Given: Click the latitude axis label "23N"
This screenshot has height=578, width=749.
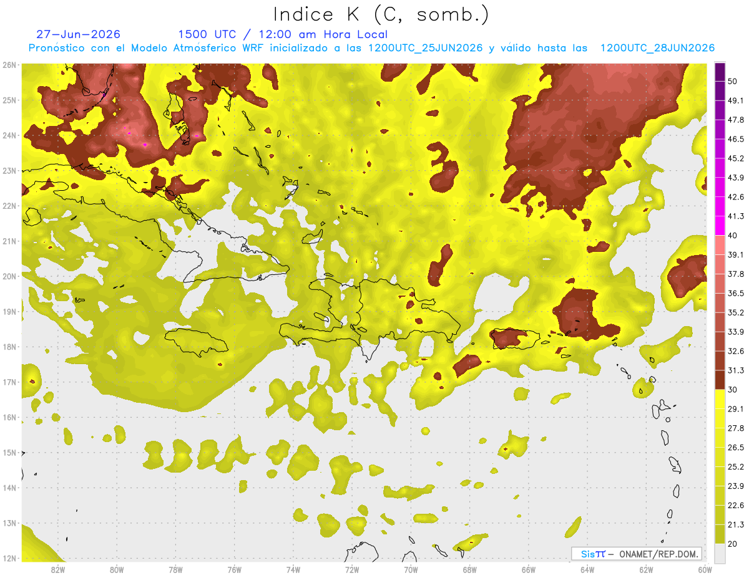Looking at the screenshot, I should pyautogui.click(x=10, y=170).
